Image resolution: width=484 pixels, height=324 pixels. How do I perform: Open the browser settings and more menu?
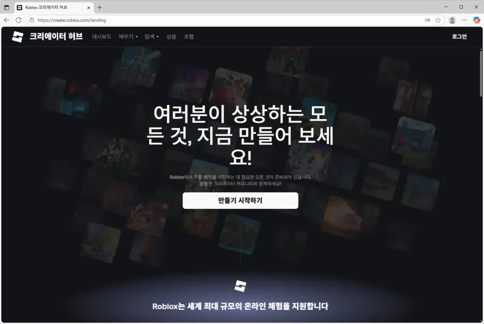click(464, 20)
